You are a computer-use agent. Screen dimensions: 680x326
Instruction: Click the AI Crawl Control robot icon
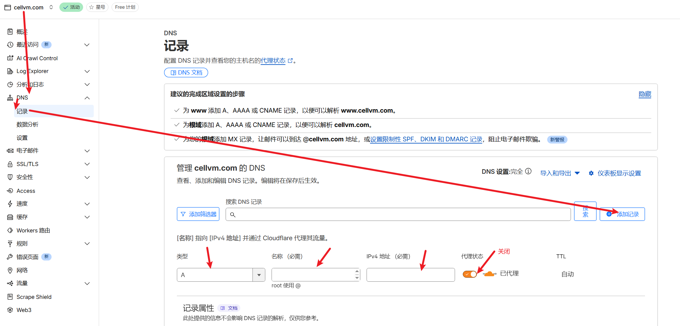pyautogui.click(x=10, y=58)
